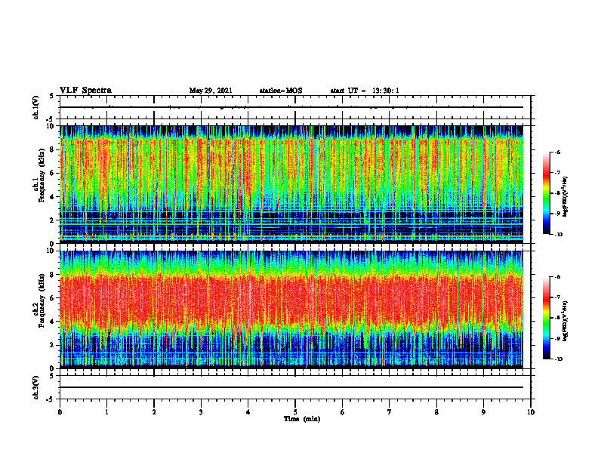This screenshot has height=462, width=598.
Task: Click the '-10' label on ch.2 colorbar
Action: [557, 359]
